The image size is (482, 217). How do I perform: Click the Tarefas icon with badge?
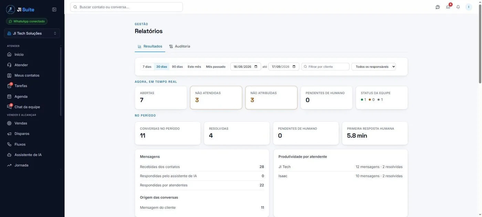[10, 85]
